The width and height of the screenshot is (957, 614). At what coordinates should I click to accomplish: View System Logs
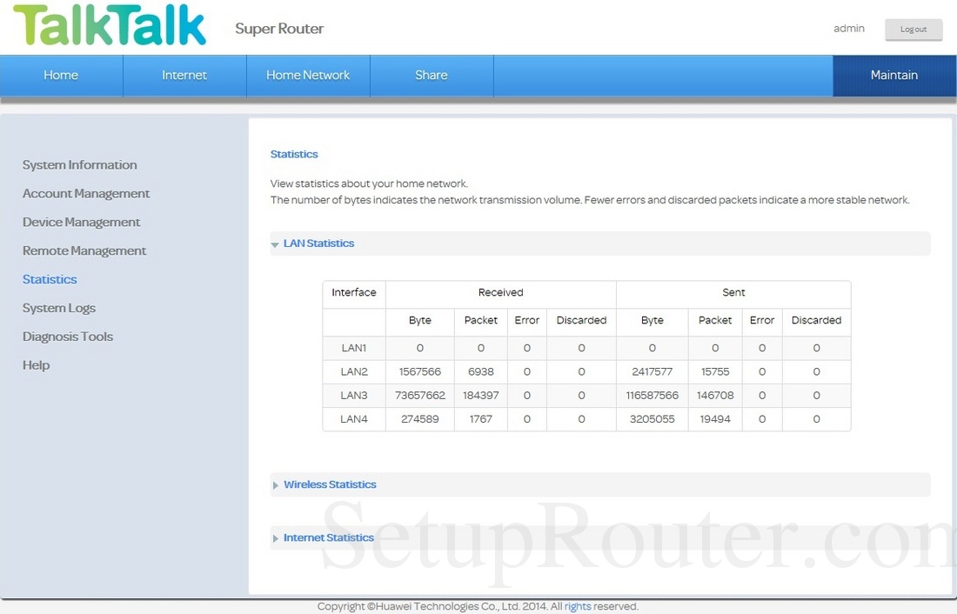tap(59, 308)
